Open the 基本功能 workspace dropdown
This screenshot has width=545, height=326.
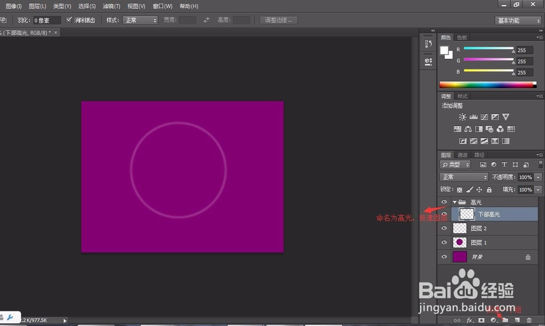point(518,21)
